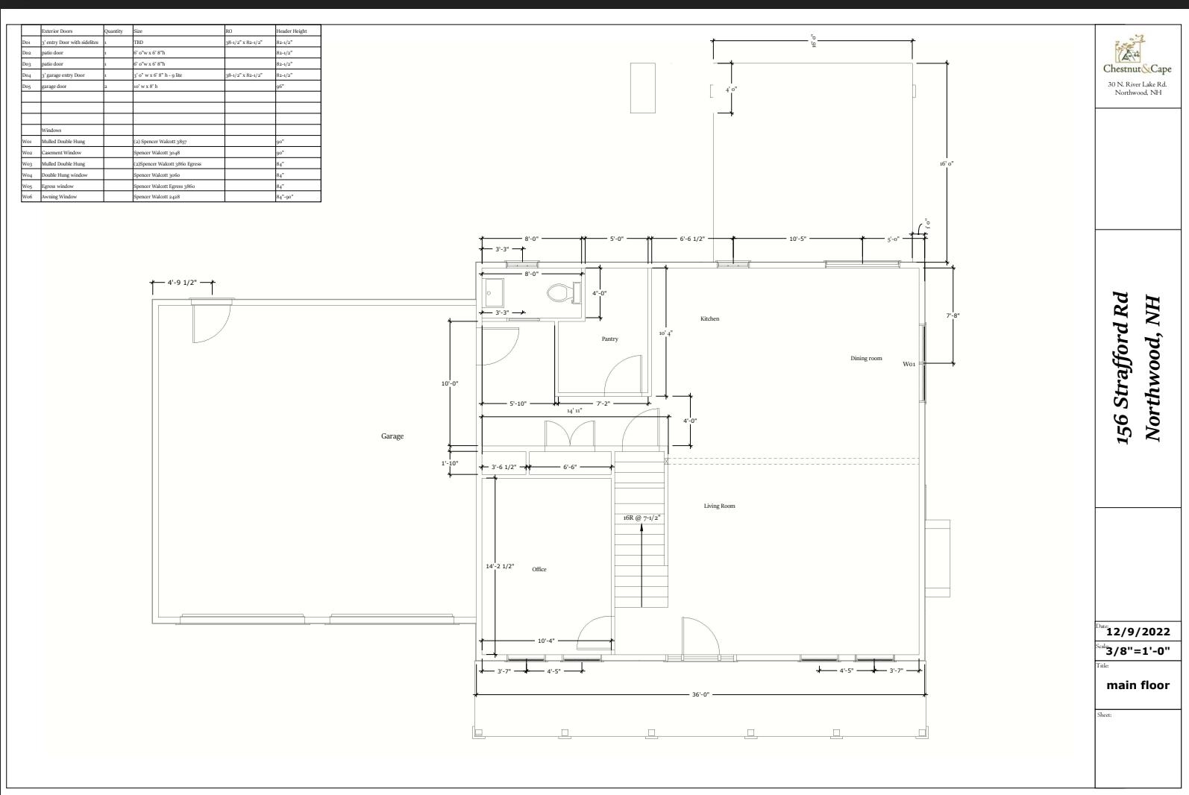Viewport: 1189px width, 795px height.
Task: Select the 16R @ 7-1/2" stair note
Action: [x=641, y=517]
